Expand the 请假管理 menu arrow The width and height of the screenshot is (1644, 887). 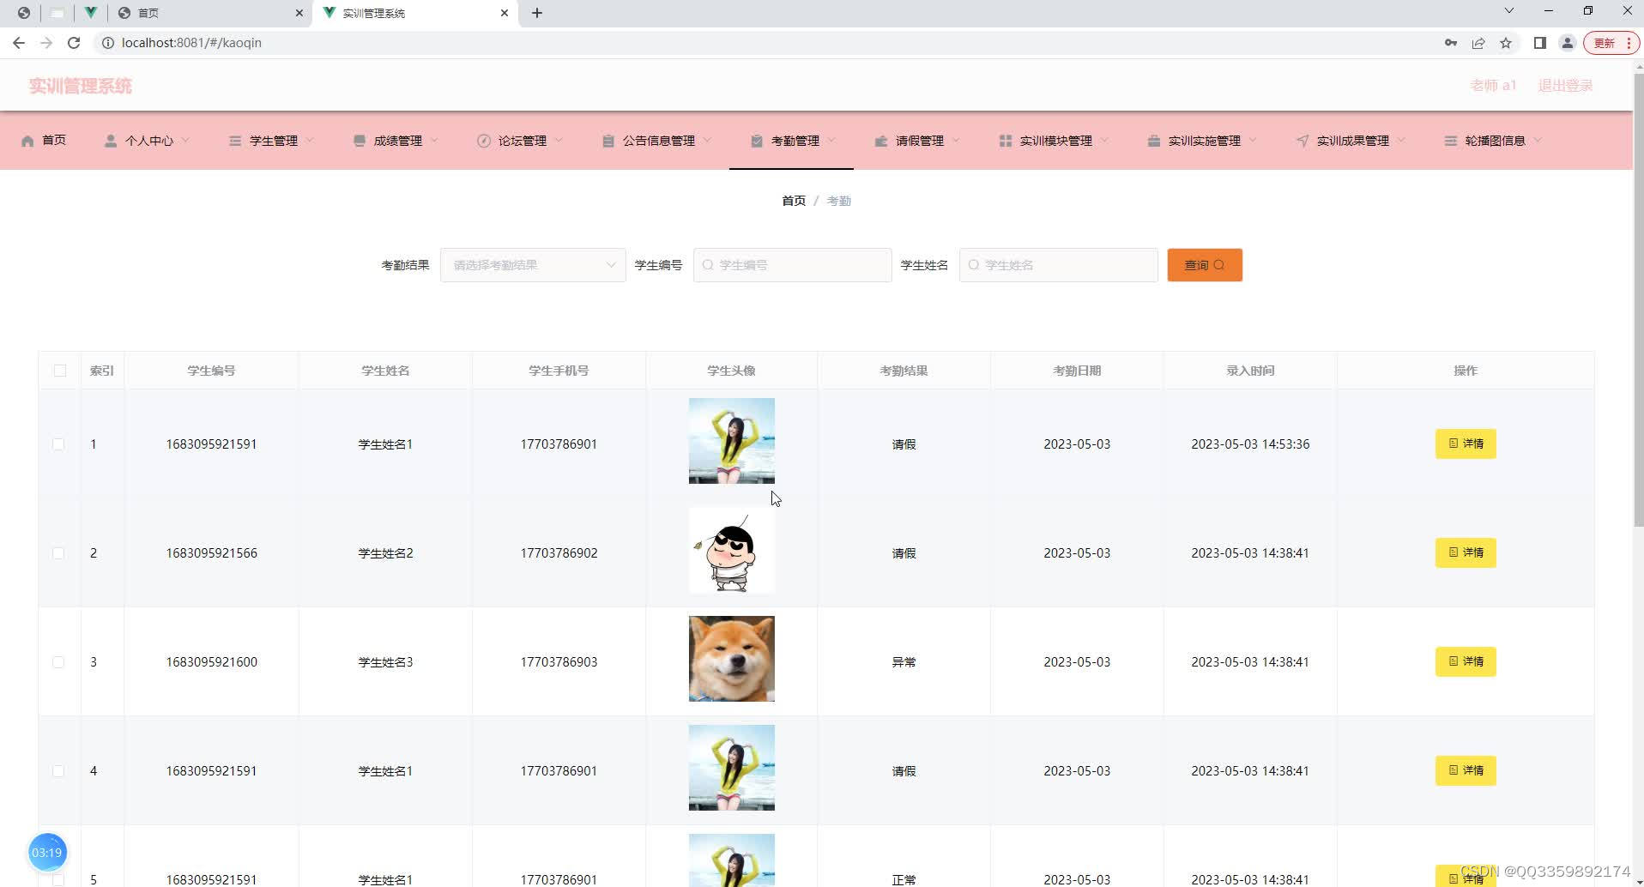point(957,141)
